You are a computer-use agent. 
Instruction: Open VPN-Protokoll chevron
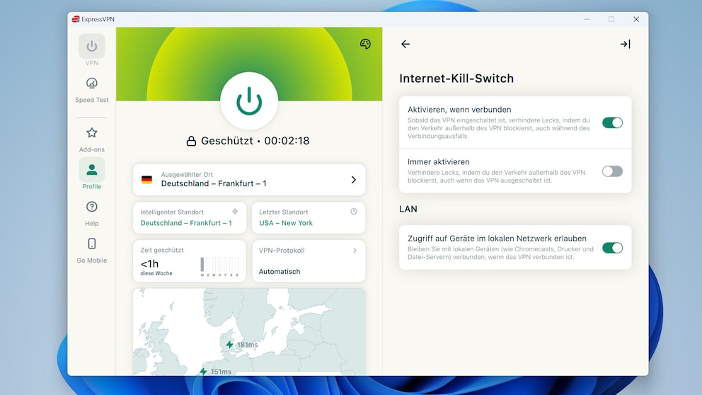click(355, 251)
